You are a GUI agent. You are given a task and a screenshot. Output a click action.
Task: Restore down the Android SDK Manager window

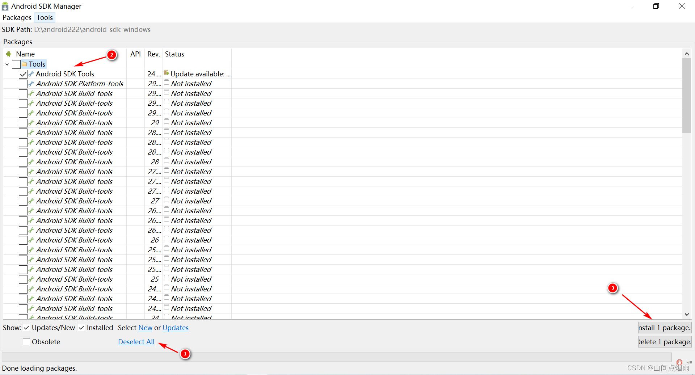[x=656, y=6]
